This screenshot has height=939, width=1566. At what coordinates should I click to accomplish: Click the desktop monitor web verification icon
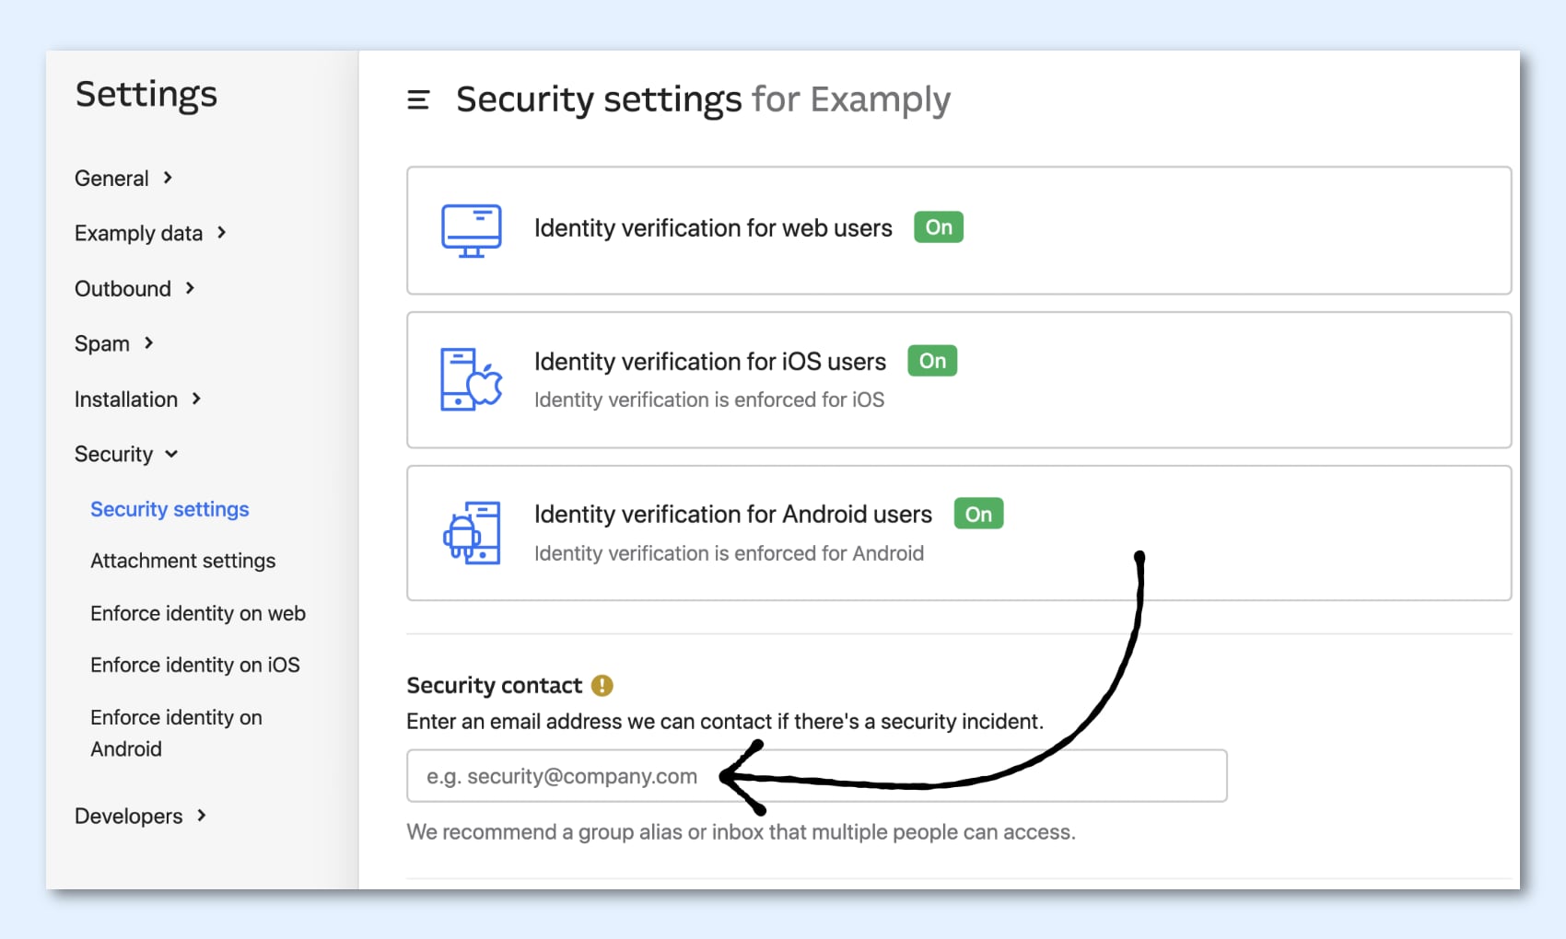pos(471,230)
